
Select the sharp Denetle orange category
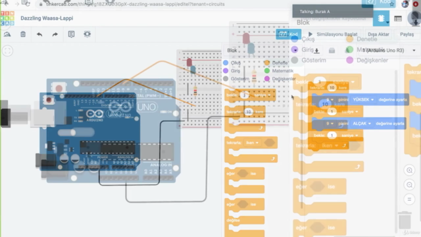point(276,63)
